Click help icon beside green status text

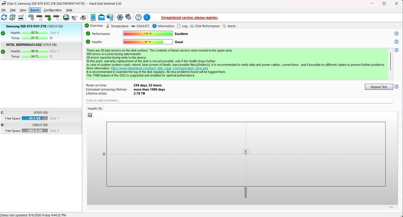[396, 50]
